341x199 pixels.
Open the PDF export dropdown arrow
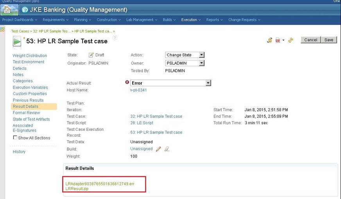tap(284, 40)
